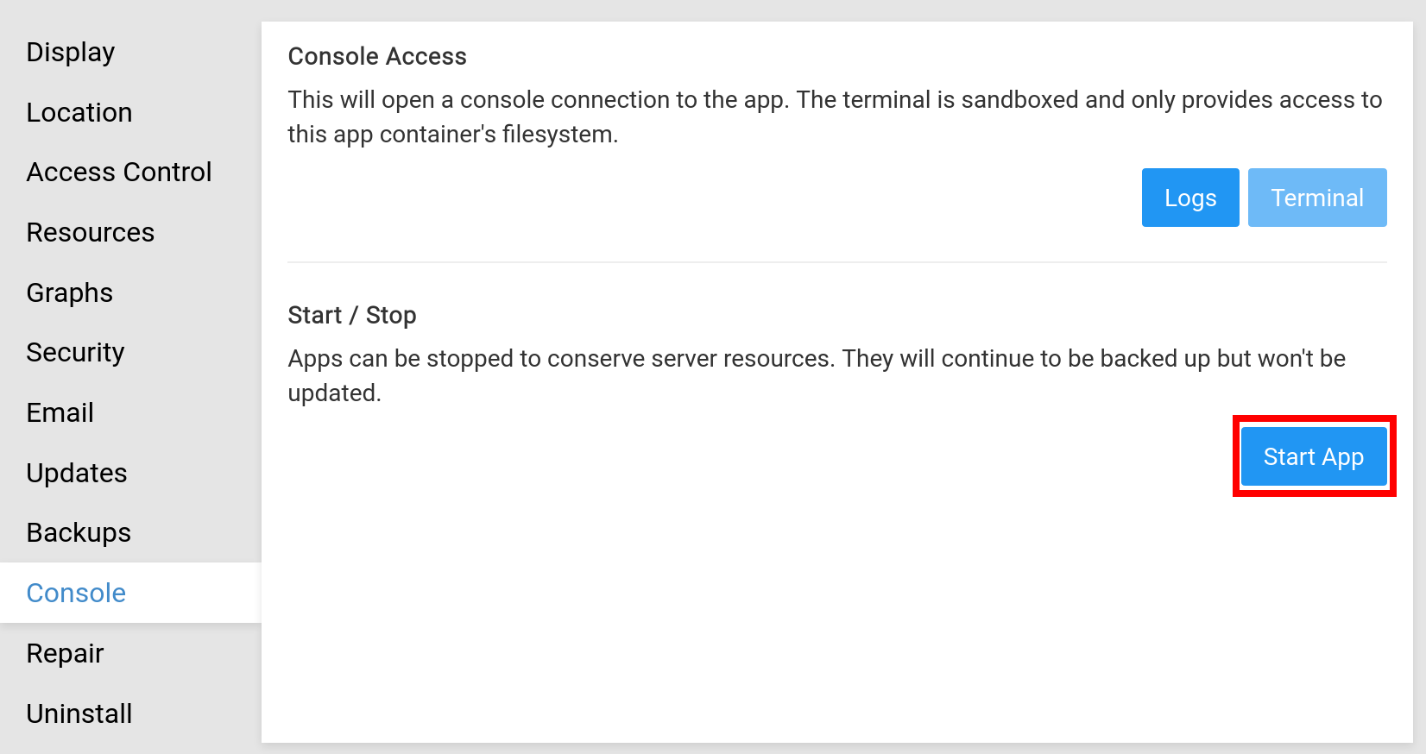Click the divider between the two sections

click(x=836, y=262)
